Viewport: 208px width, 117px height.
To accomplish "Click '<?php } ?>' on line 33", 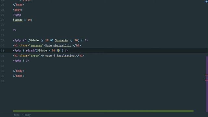I will [21, 61].
